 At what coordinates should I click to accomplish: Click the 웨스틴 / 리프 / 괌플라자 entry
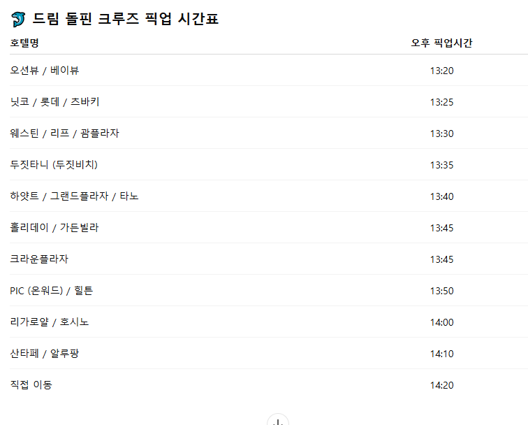tap(64, 134)
